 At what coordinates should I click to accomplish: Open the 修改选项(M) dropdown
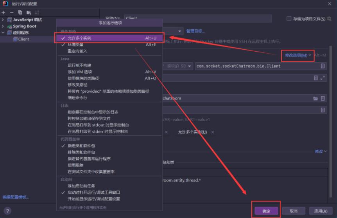[298, 55]
